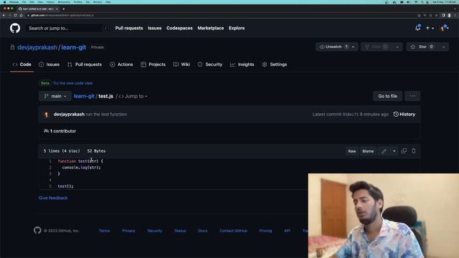Viewport: 459px width, 258px height.
Task: Focus the Search or jump to field
Action: pos(67,28)
